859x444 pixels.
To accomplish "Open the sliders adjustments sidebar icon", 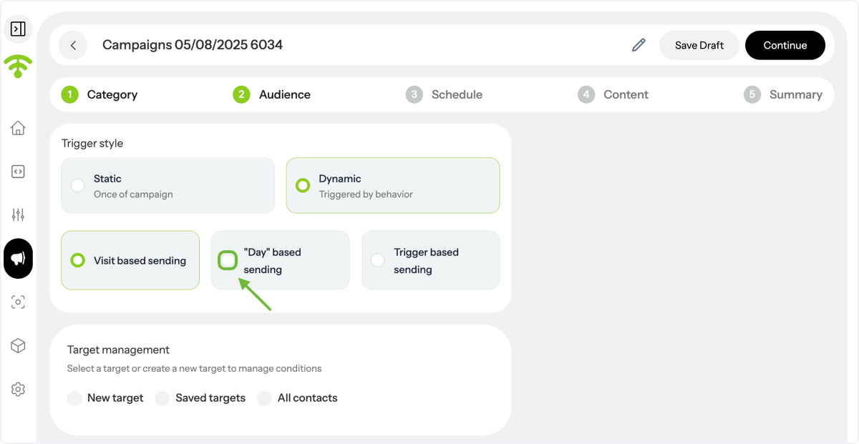I will point(18,214).
